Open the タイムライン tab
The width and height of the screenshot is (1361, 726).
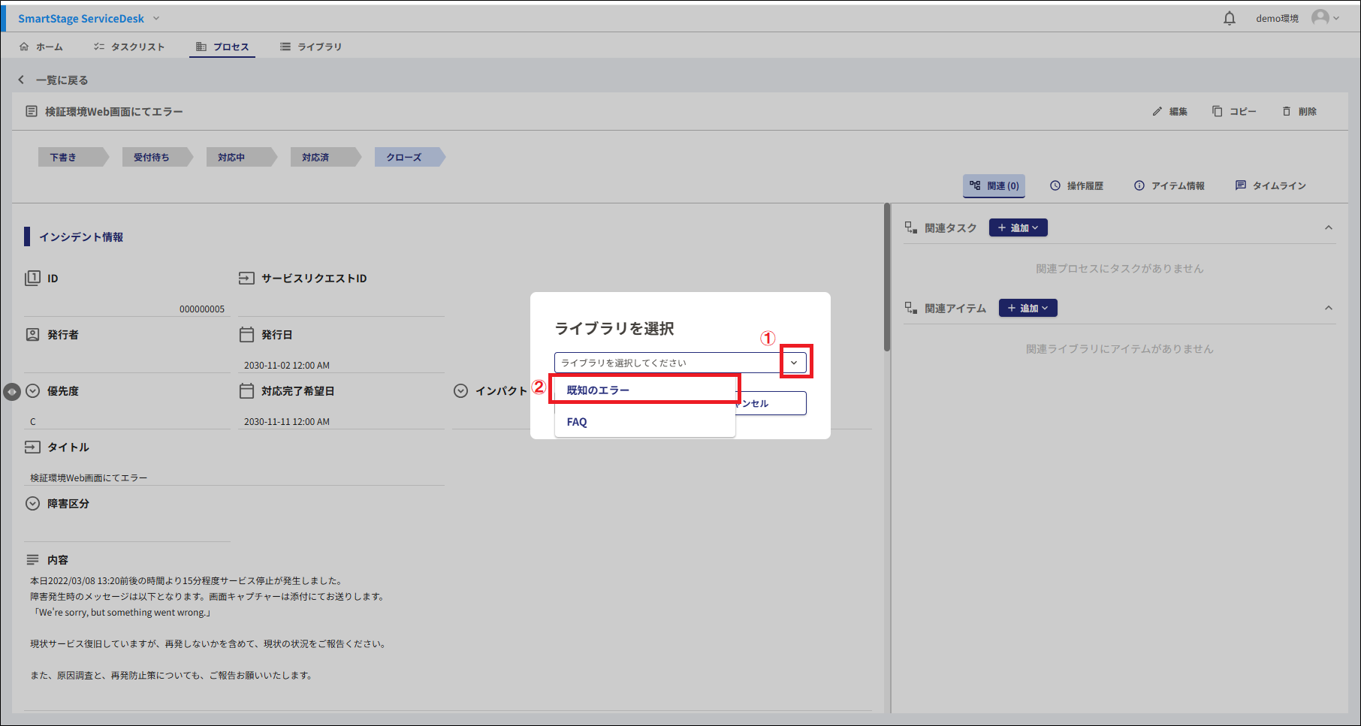coord(1271,186)
